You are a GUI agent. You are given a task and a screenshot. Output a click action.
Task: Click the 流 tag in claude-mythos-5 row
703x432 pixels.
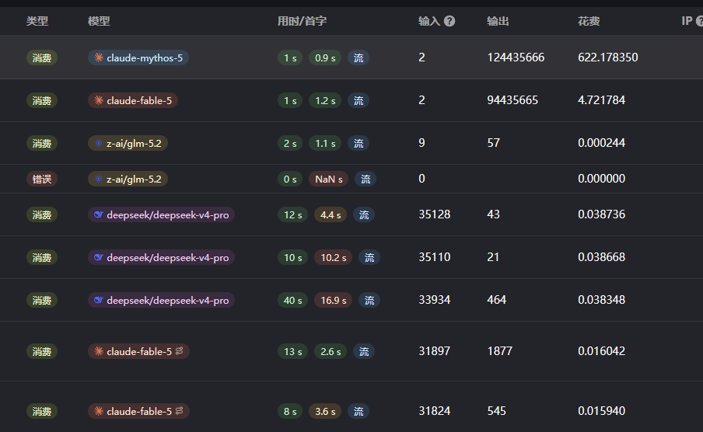tap(358, 57)
